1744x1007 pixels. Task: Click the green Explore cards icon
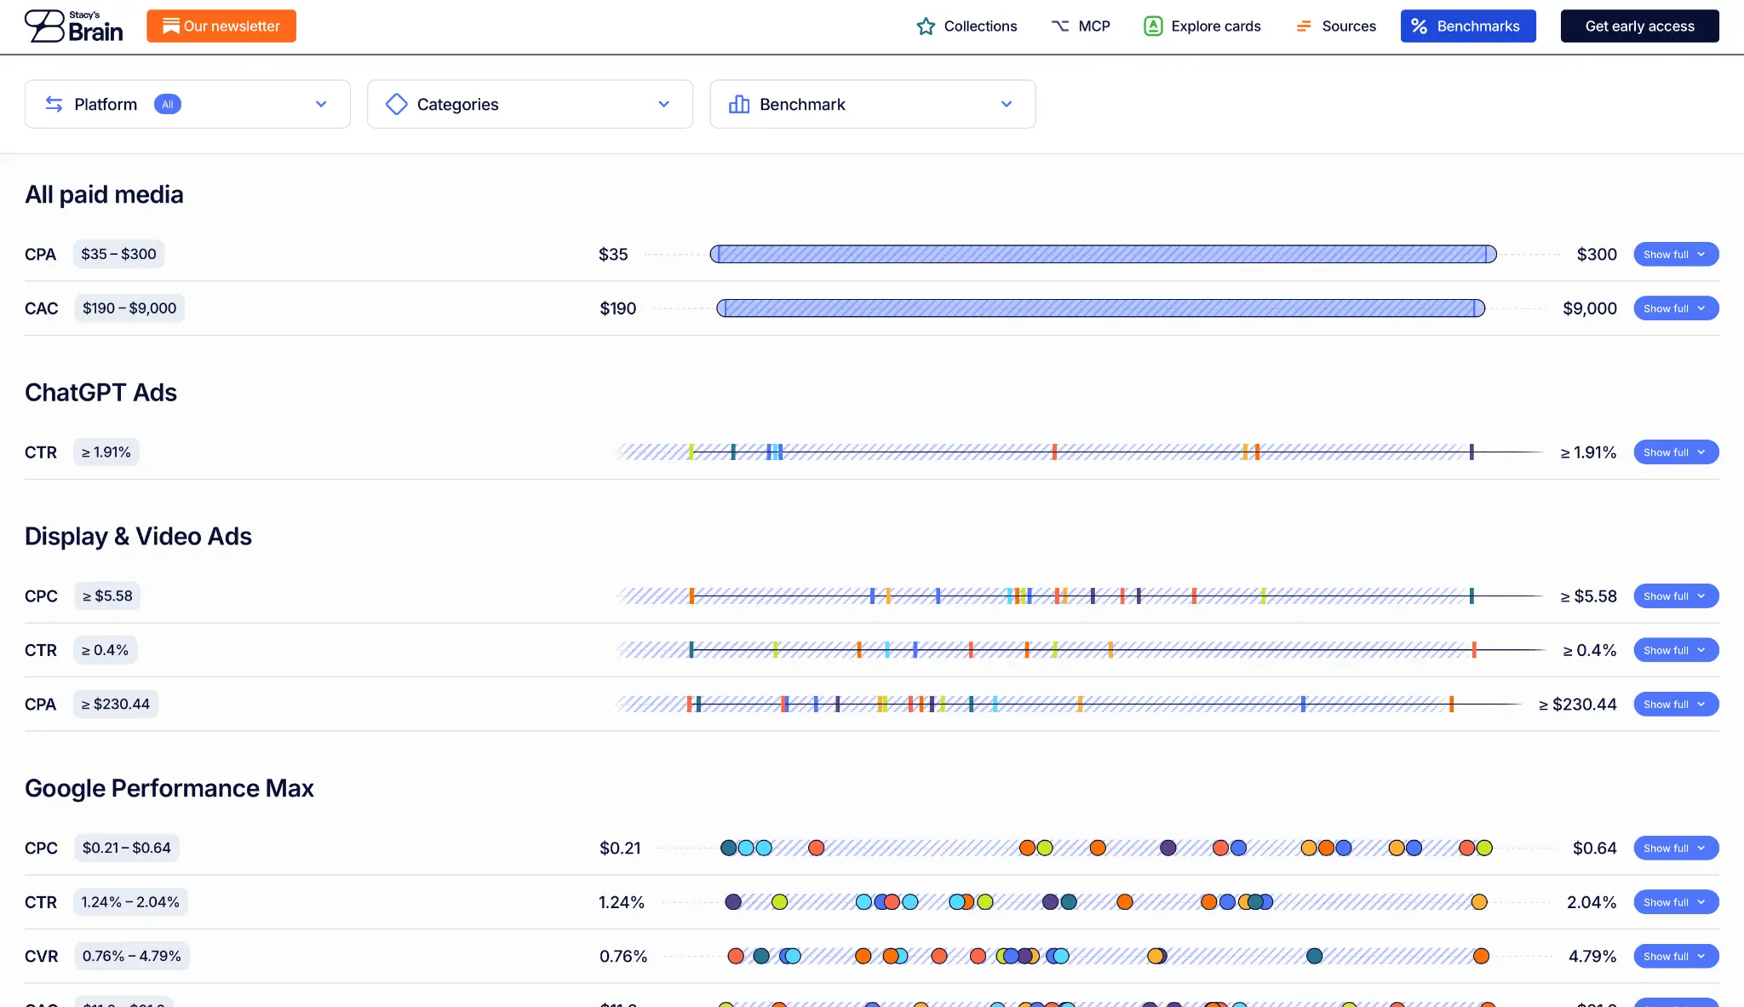(x=1153, y=26)
